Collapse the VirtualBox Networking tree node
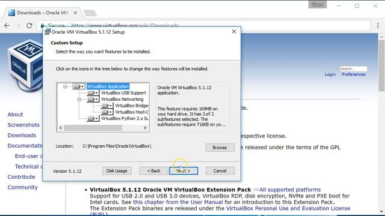 click(79, 99)
